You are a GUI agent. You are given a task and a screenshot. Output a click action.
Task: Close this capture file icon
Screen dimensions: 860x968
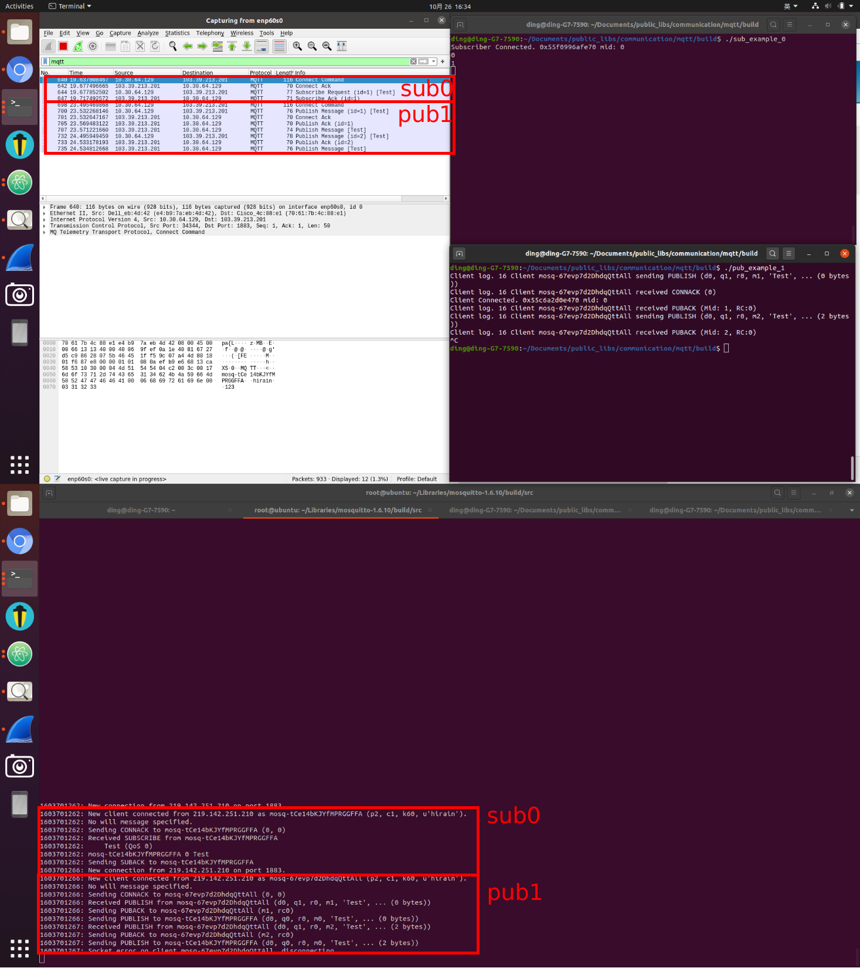140,46
